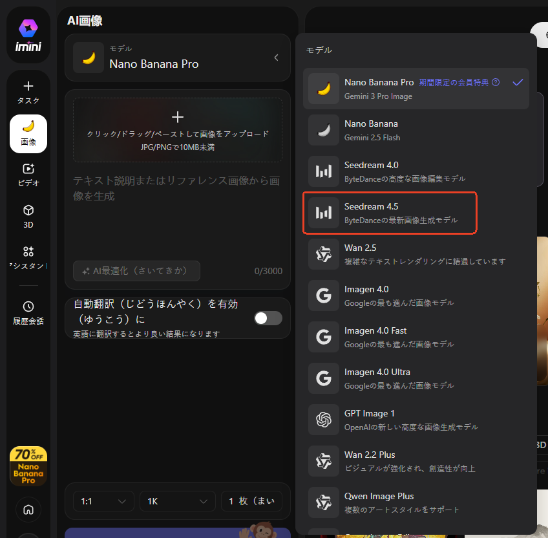The image size is (548, 538).
Task: Click the help icon beside 期間限定の会員特典
Action: (496, 83)
